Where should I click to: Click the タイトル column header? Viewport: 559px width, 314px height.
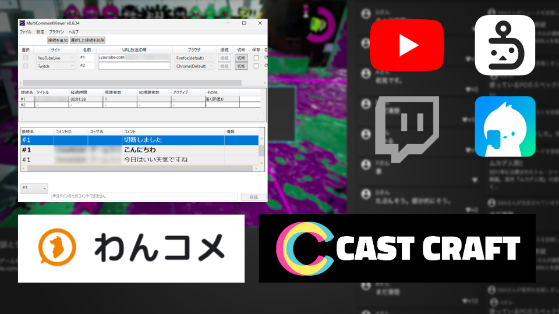[x=52, y=92]
